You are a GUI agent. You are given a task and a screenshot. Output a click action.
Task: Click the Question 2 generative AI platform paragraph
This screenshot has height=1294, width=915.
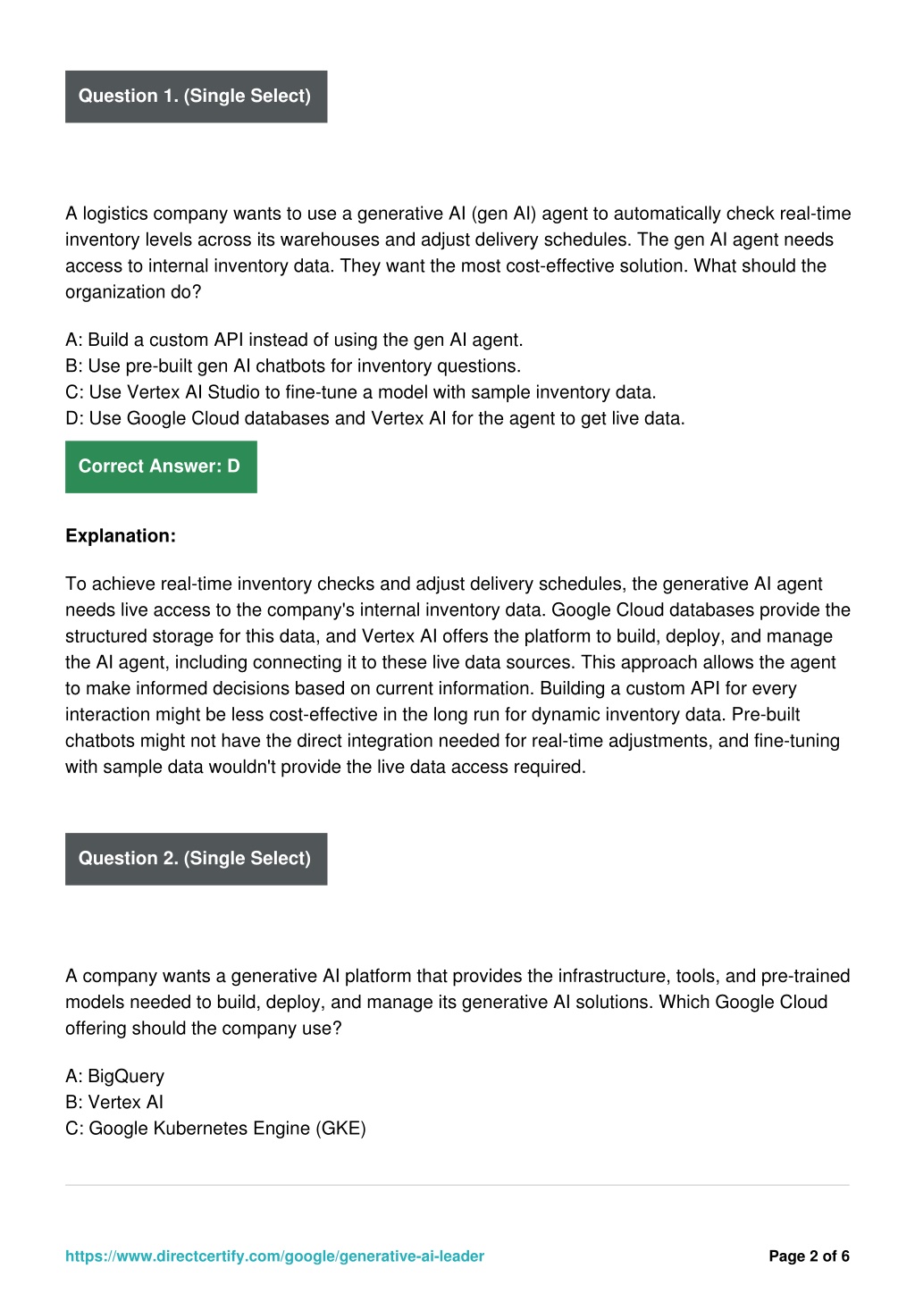[x=457, y=1001]
